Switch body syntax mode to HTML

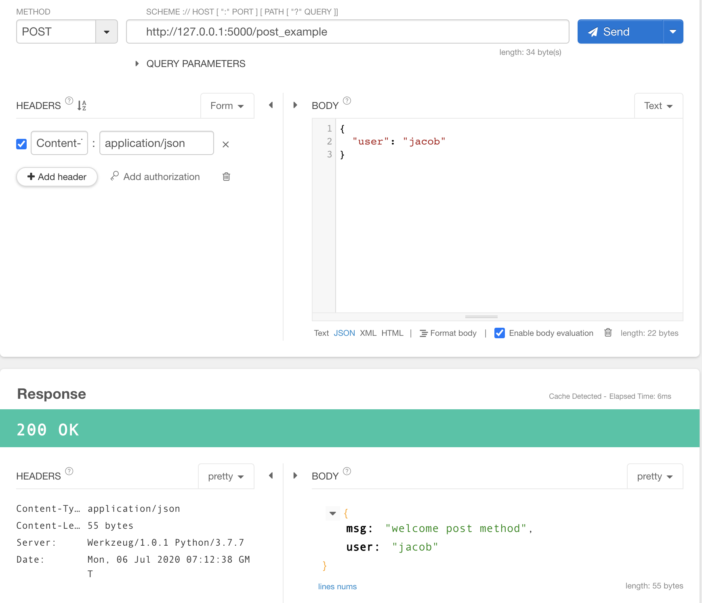tap(393, 333)
